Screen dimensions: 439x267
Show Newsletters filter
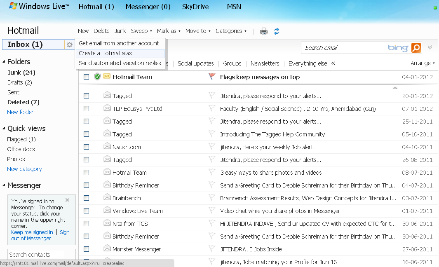pos(265,63)
